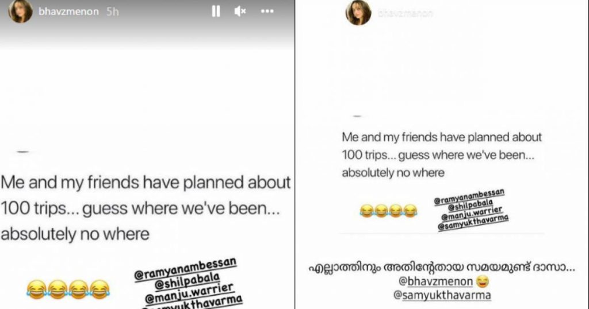589x309 pixels.
Task: Tap laughing emojis in right story
Action: (388, 211)
